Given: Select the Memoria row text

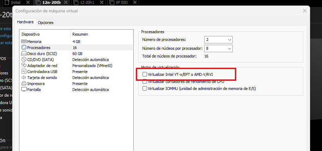Looking at the screenshot, I should coord(34,42).
